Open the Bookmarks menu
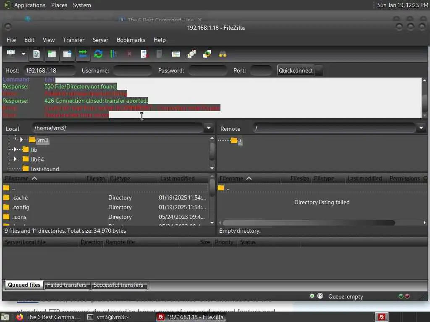 pyautogui.click(x=131, y=40)
